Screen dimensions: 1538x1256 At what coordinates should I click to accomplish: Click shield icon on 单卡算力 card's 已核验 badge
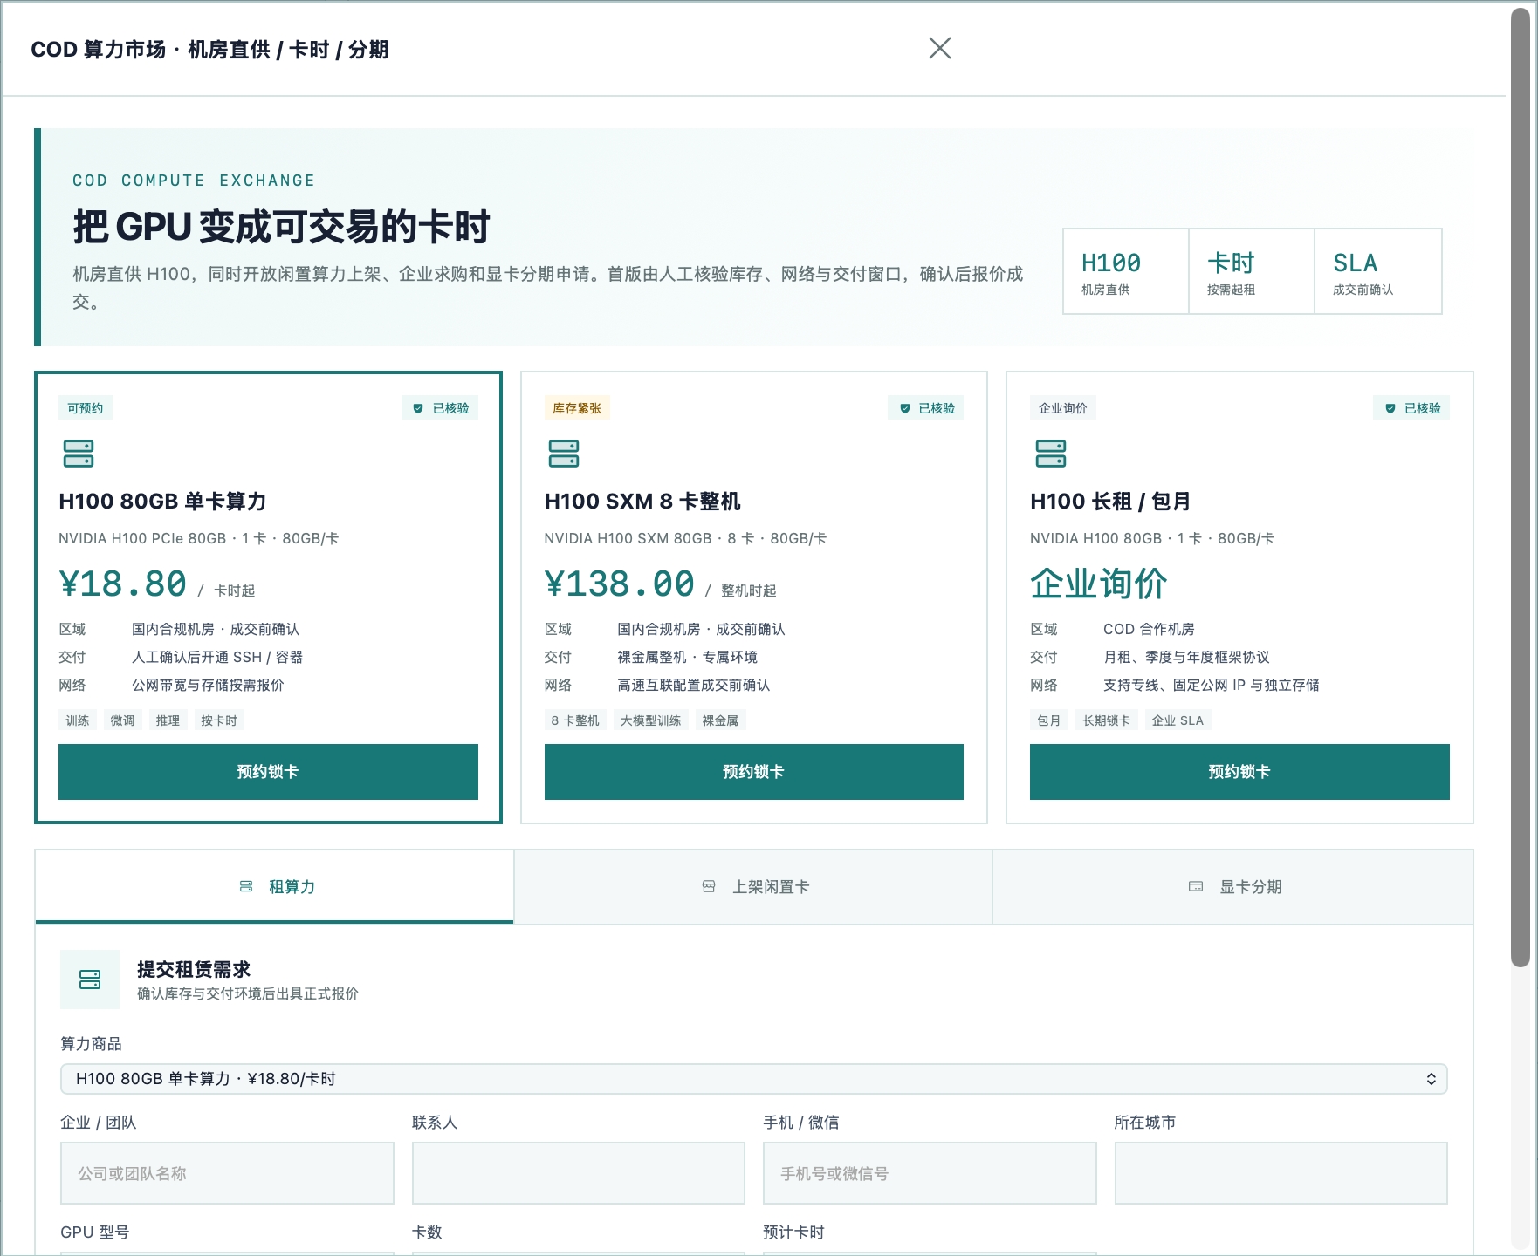418,408
